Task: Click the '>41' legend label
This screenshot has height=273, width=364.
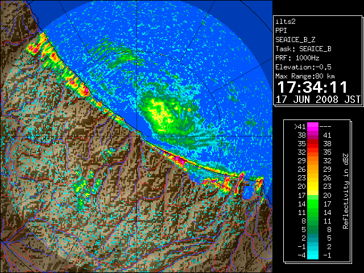Action: 300,126
